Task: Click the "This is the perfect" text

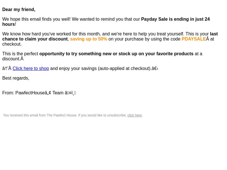Action: (x=20, y=54)
